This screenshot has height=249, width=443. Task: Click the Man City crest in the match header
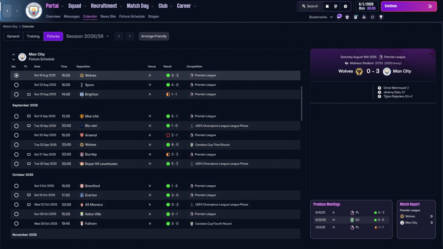pos(387,72)
